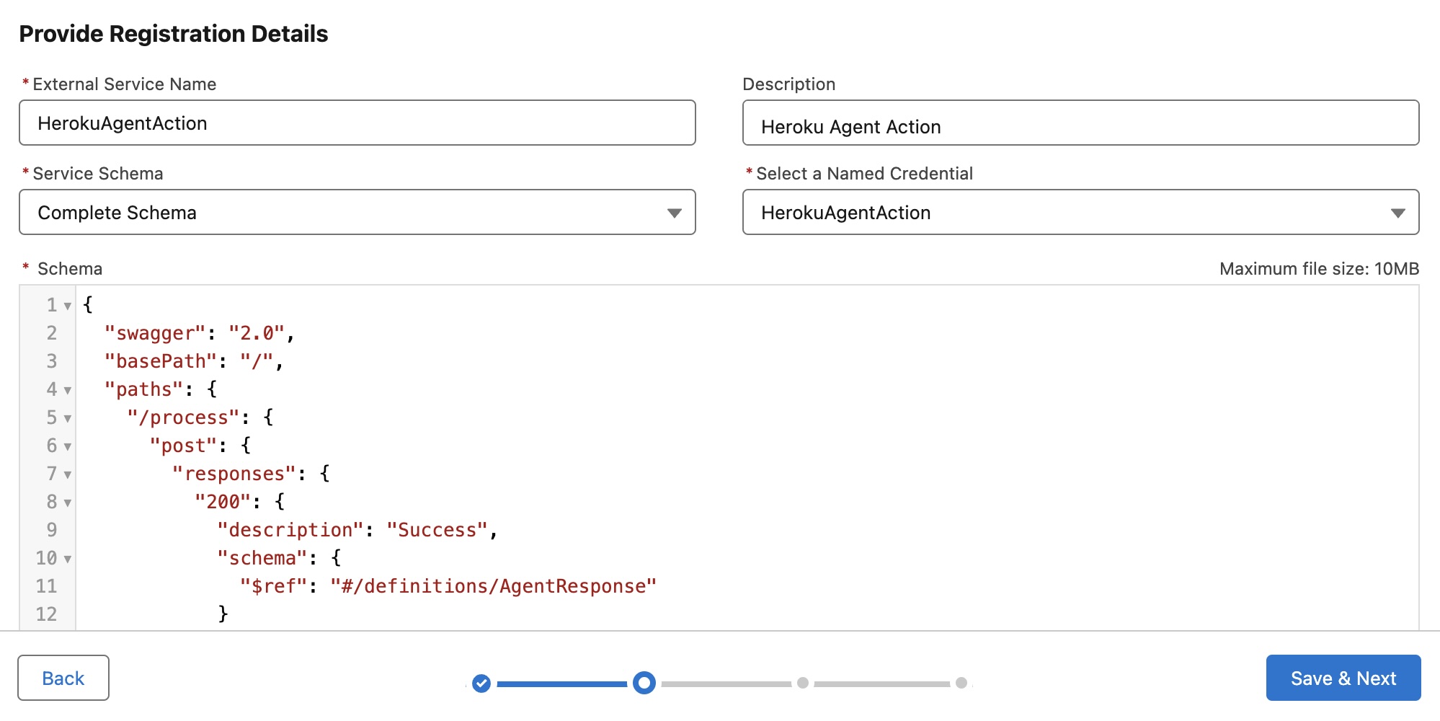Screen dimensions: 1440x721
Task: Collapse the "schema" fold on line 10
Action: pos(67,559)
